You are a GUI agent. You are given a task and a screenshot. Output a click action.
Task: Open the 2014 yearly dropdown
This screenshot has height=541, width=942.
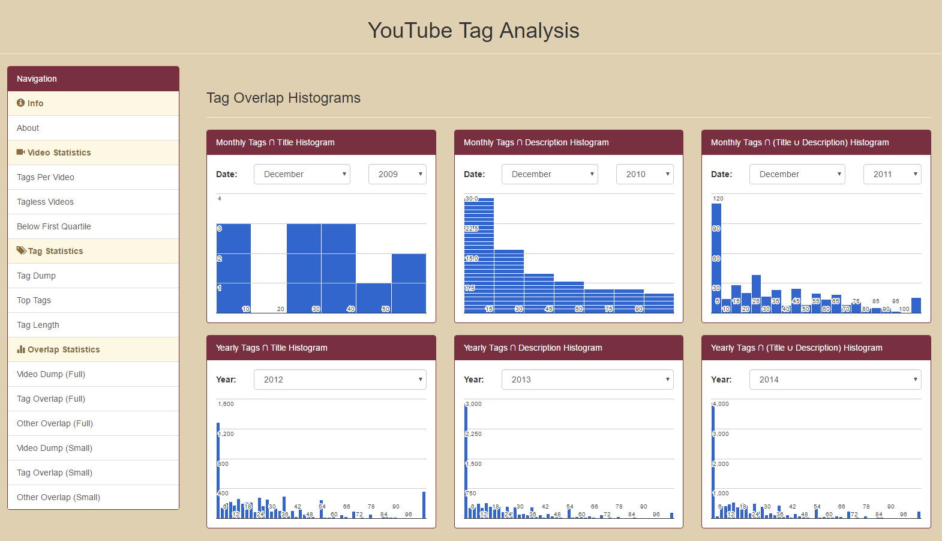coord(835,379)
